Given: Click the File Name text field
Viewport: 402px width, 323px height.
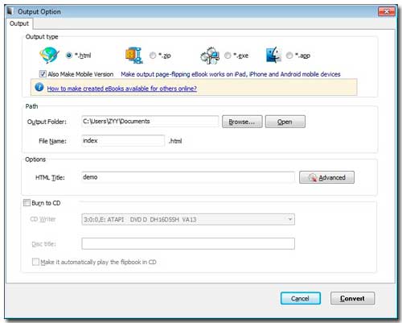Looking at the screenshot, I should (123, 141).
